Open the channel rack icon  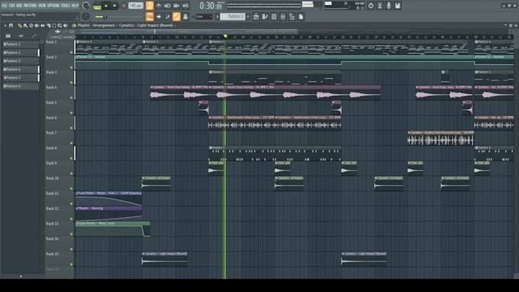(274, 17)
